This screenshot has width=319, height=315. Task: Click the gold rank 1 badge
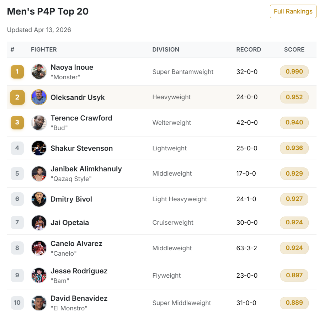17,72
